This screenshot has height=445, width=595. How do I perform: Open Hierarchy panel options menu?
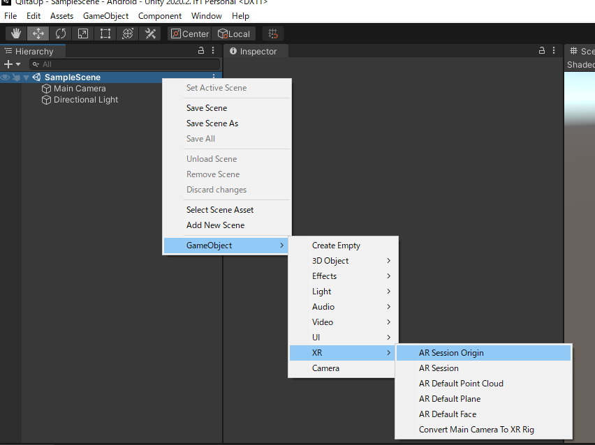pos(213,50)
